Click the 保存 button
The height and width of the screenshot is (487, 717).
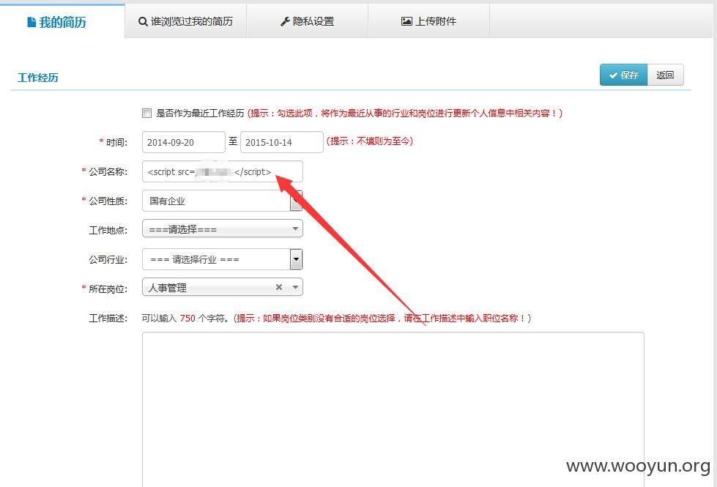[x=624, y=75]
